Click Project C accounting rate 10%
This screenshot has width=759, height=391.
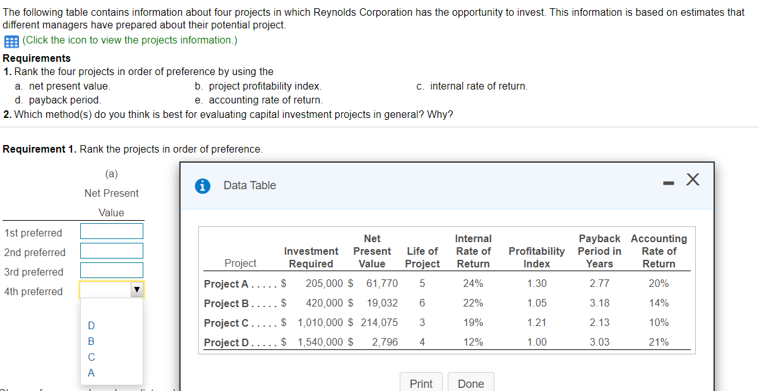point(659,323)
